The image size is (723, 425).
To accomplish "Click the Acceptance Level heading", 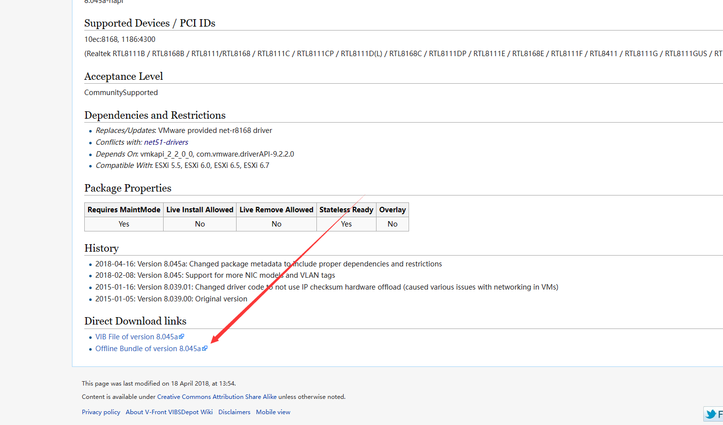I will (x=124, y=76).
